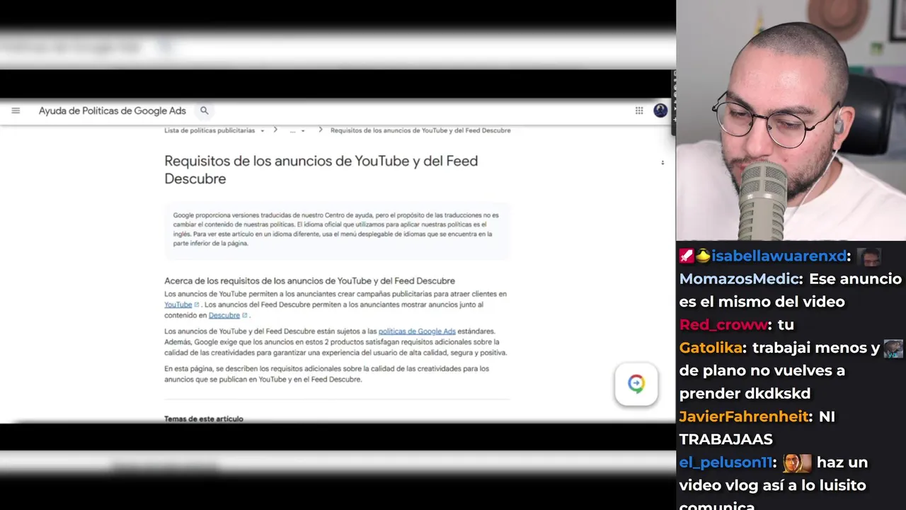Open the Descubre link
This screenshot has height=510, width=906.
(224, 315)
